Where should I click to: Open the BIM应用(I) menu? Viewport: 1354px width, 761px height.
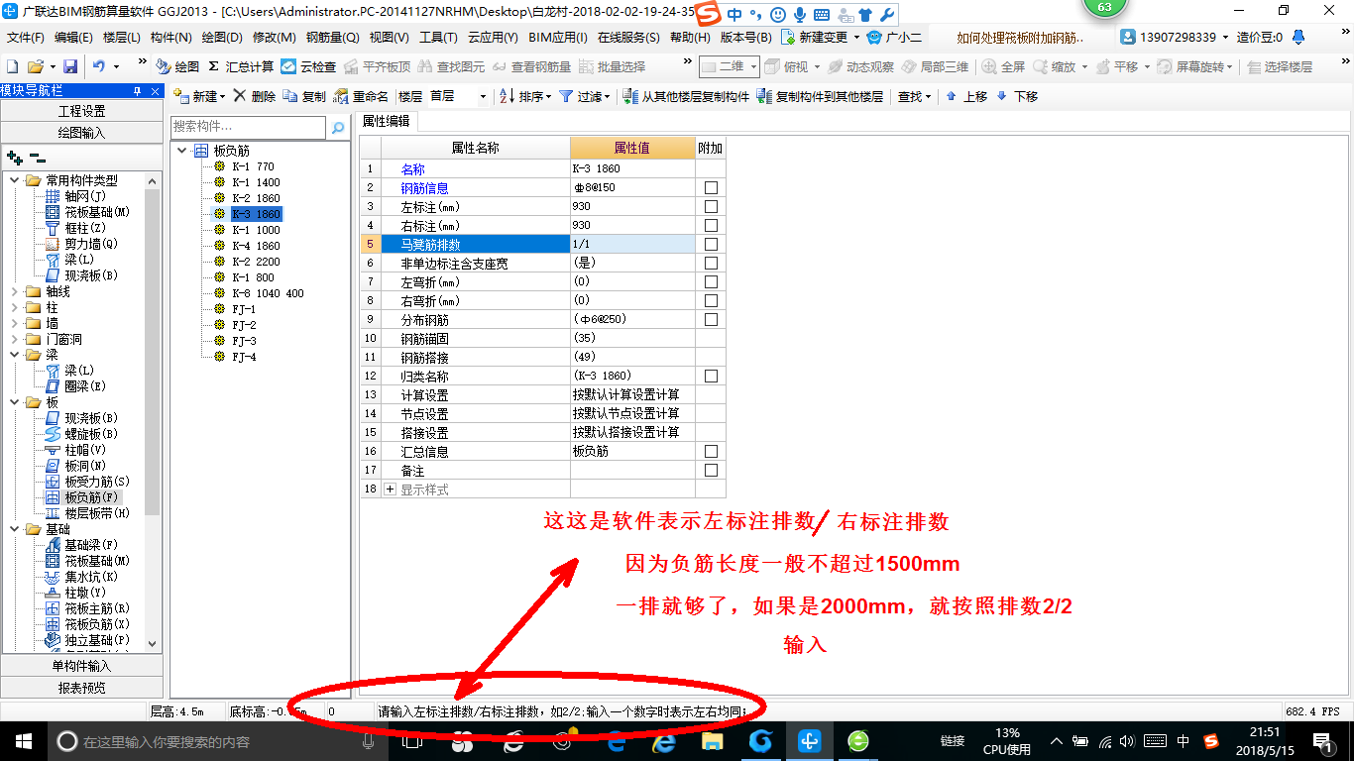(558, 38)
